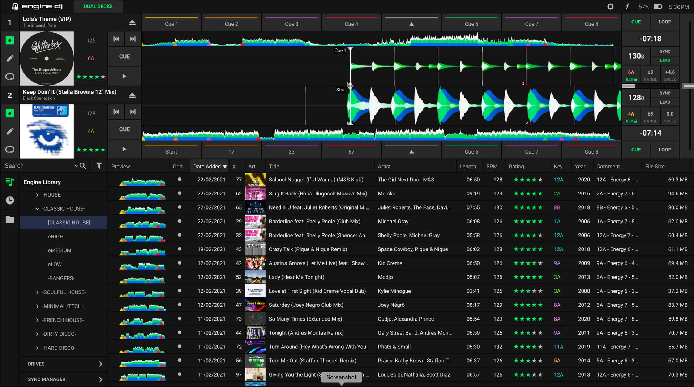This screenshot has width=694, height=387.
Task: Eject track from deck 1
Action: 132,22
